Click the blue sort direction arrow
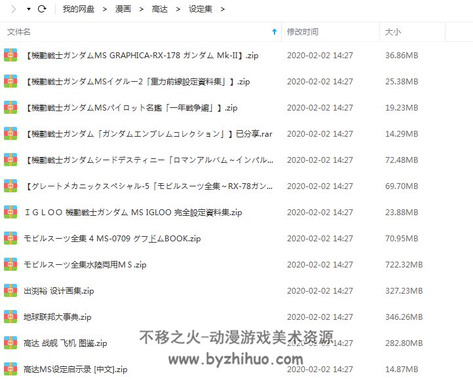Screen dimensions: 473x380 274,31
